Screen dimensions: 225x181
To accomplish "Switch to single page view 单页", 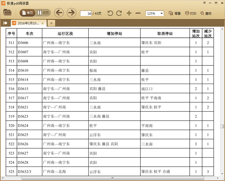I will coord(27,13).
